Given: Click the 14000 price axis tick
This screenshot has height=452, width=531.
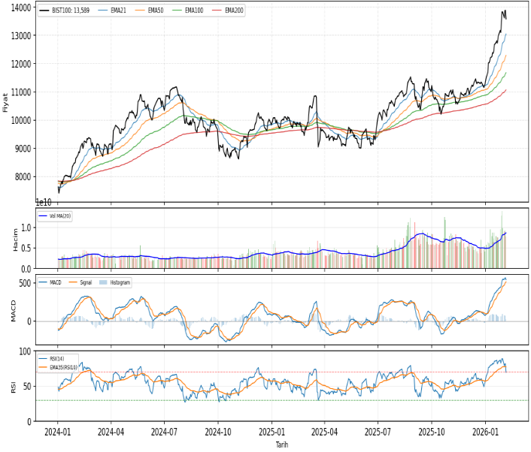Looking at the screenshot, I should 21,8.
